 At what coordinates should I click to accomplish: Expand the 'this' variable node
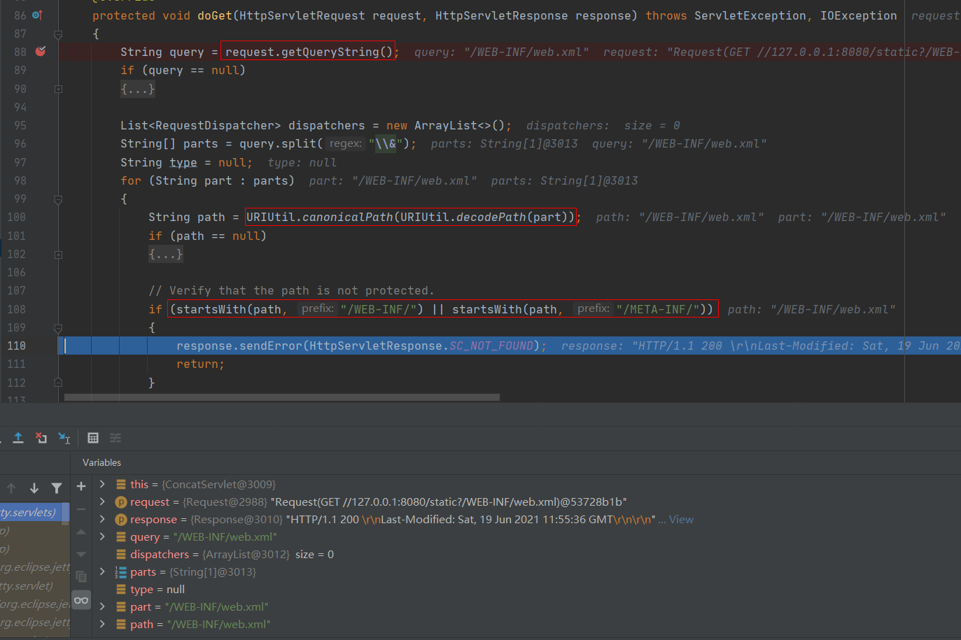coord(102,484)
